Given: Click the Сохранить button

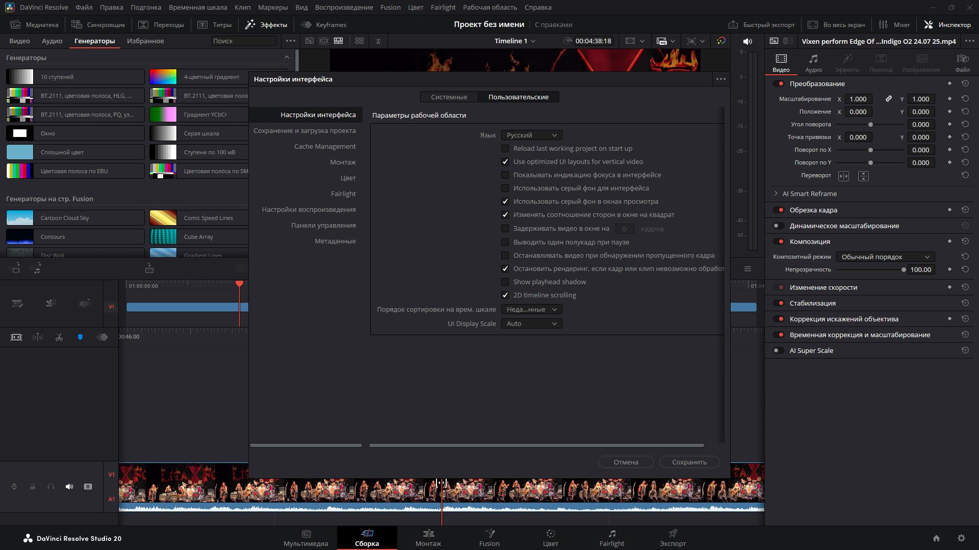Looking at the screenshot, I should (689, 462).
